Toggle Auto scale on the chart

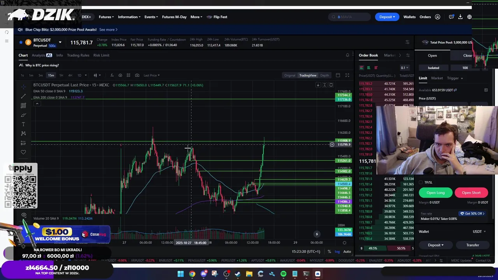tap(347, 252)
